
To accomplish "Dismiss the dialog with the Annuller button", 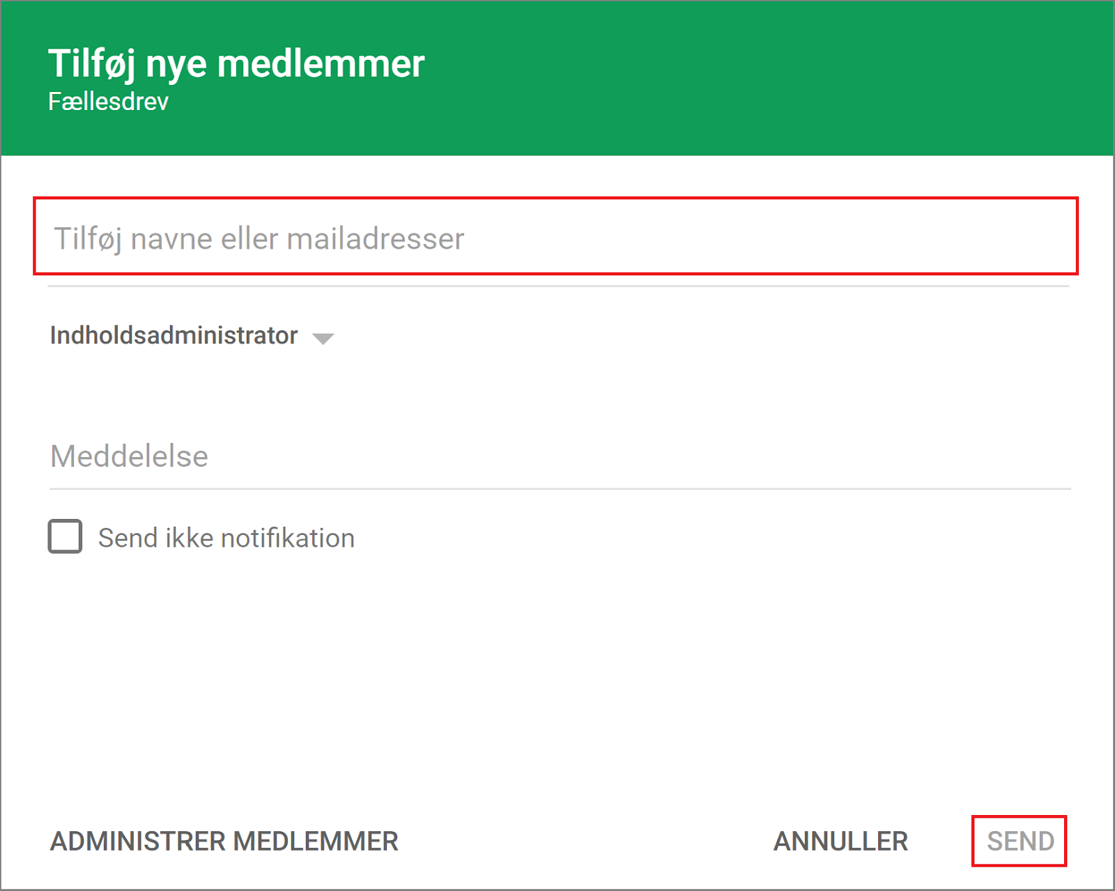I will point(840,841).
